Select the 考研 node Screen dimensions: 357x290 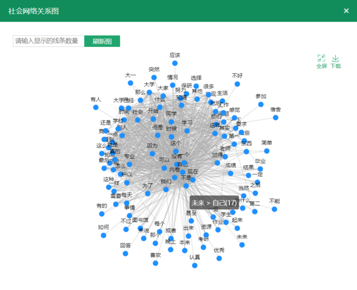pyautogui.click(x=203, y=247)
